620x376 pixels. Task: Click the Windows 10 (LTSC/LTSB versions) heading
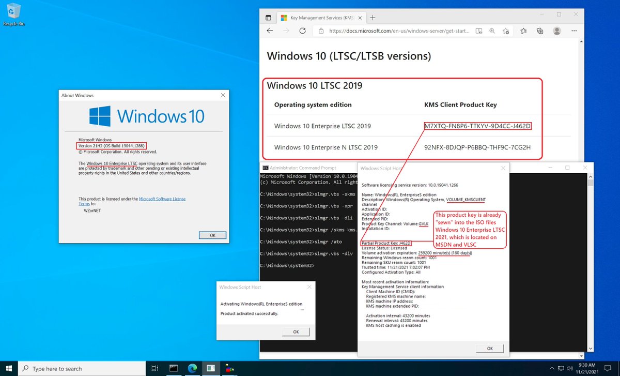pos(349,56)
